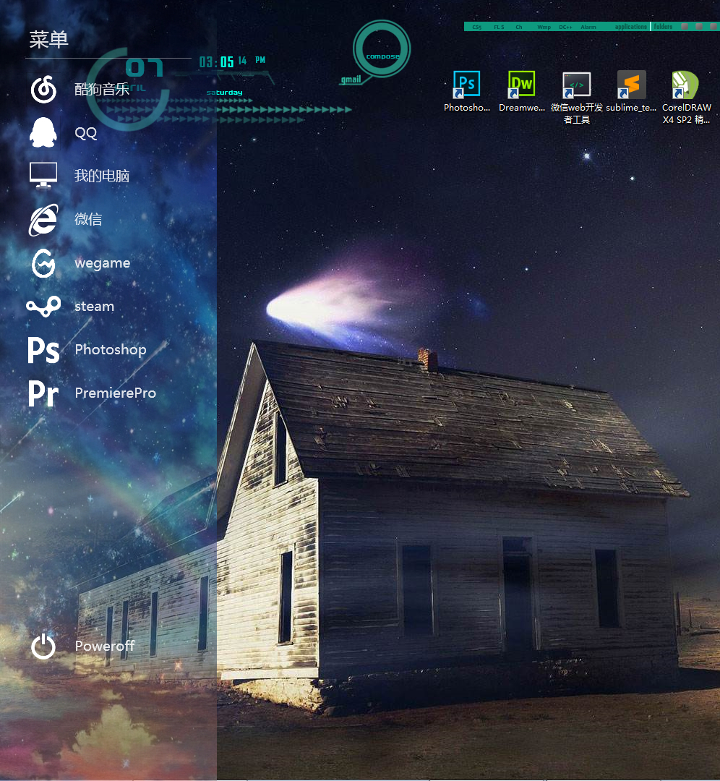Select DC++ in top launcher bar
This screenshot has height=781, width=720.
click(565, 27)
